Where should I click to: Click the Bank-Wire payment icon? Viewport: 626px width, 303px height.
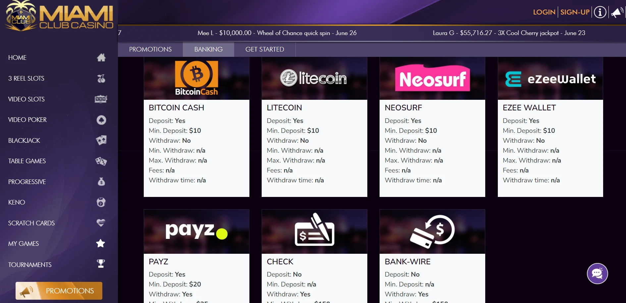coord(432,231)
